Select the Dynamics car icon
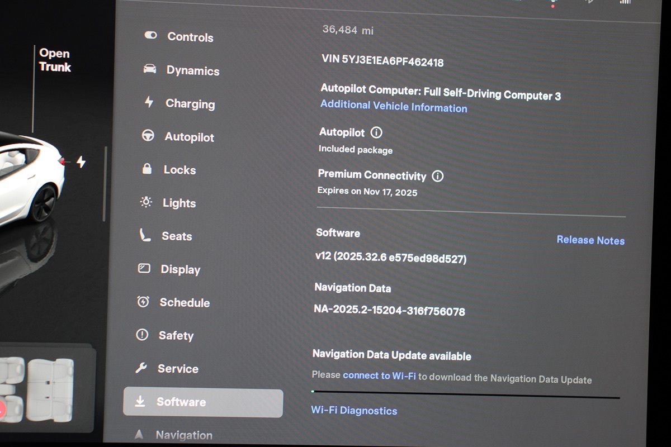Viewport: 671px width, 447px height. [x=150, y=69]
